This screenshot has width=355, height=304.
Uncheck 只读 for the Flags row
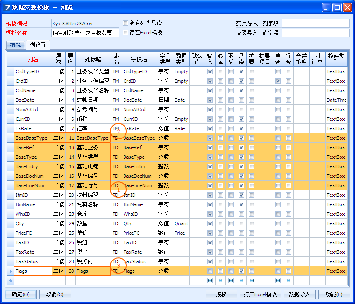pos(241,271)
